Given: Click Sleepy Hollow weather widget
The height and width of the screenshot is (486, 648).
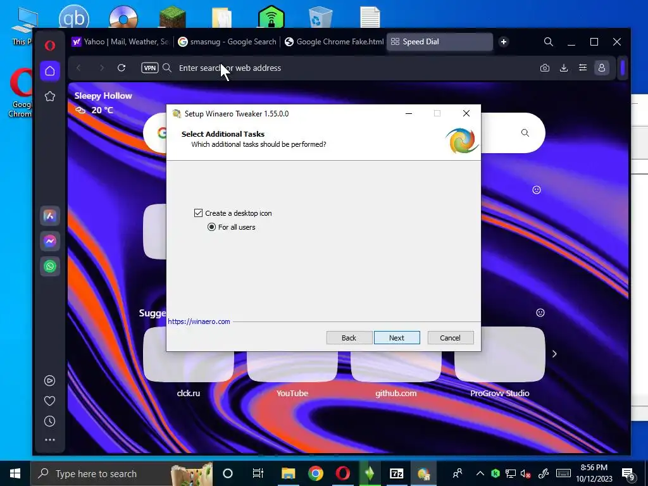Looking at the screenshot, I should click(103, 103).
